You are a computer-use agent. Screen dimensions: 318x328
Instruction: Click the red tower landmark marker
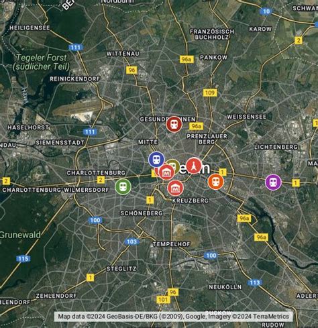click(194, 166)
